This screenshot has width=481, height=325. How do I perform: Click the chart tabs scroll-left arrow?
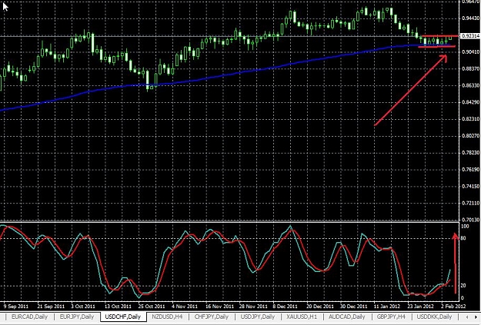point(467,317)
